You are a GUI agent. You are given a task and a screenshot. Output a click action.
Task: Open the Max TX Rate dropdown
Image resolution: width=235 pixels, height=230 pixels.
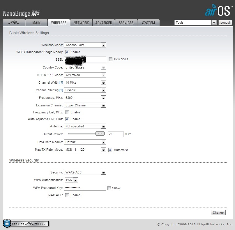pyautogui.click(x=85, y=150)
